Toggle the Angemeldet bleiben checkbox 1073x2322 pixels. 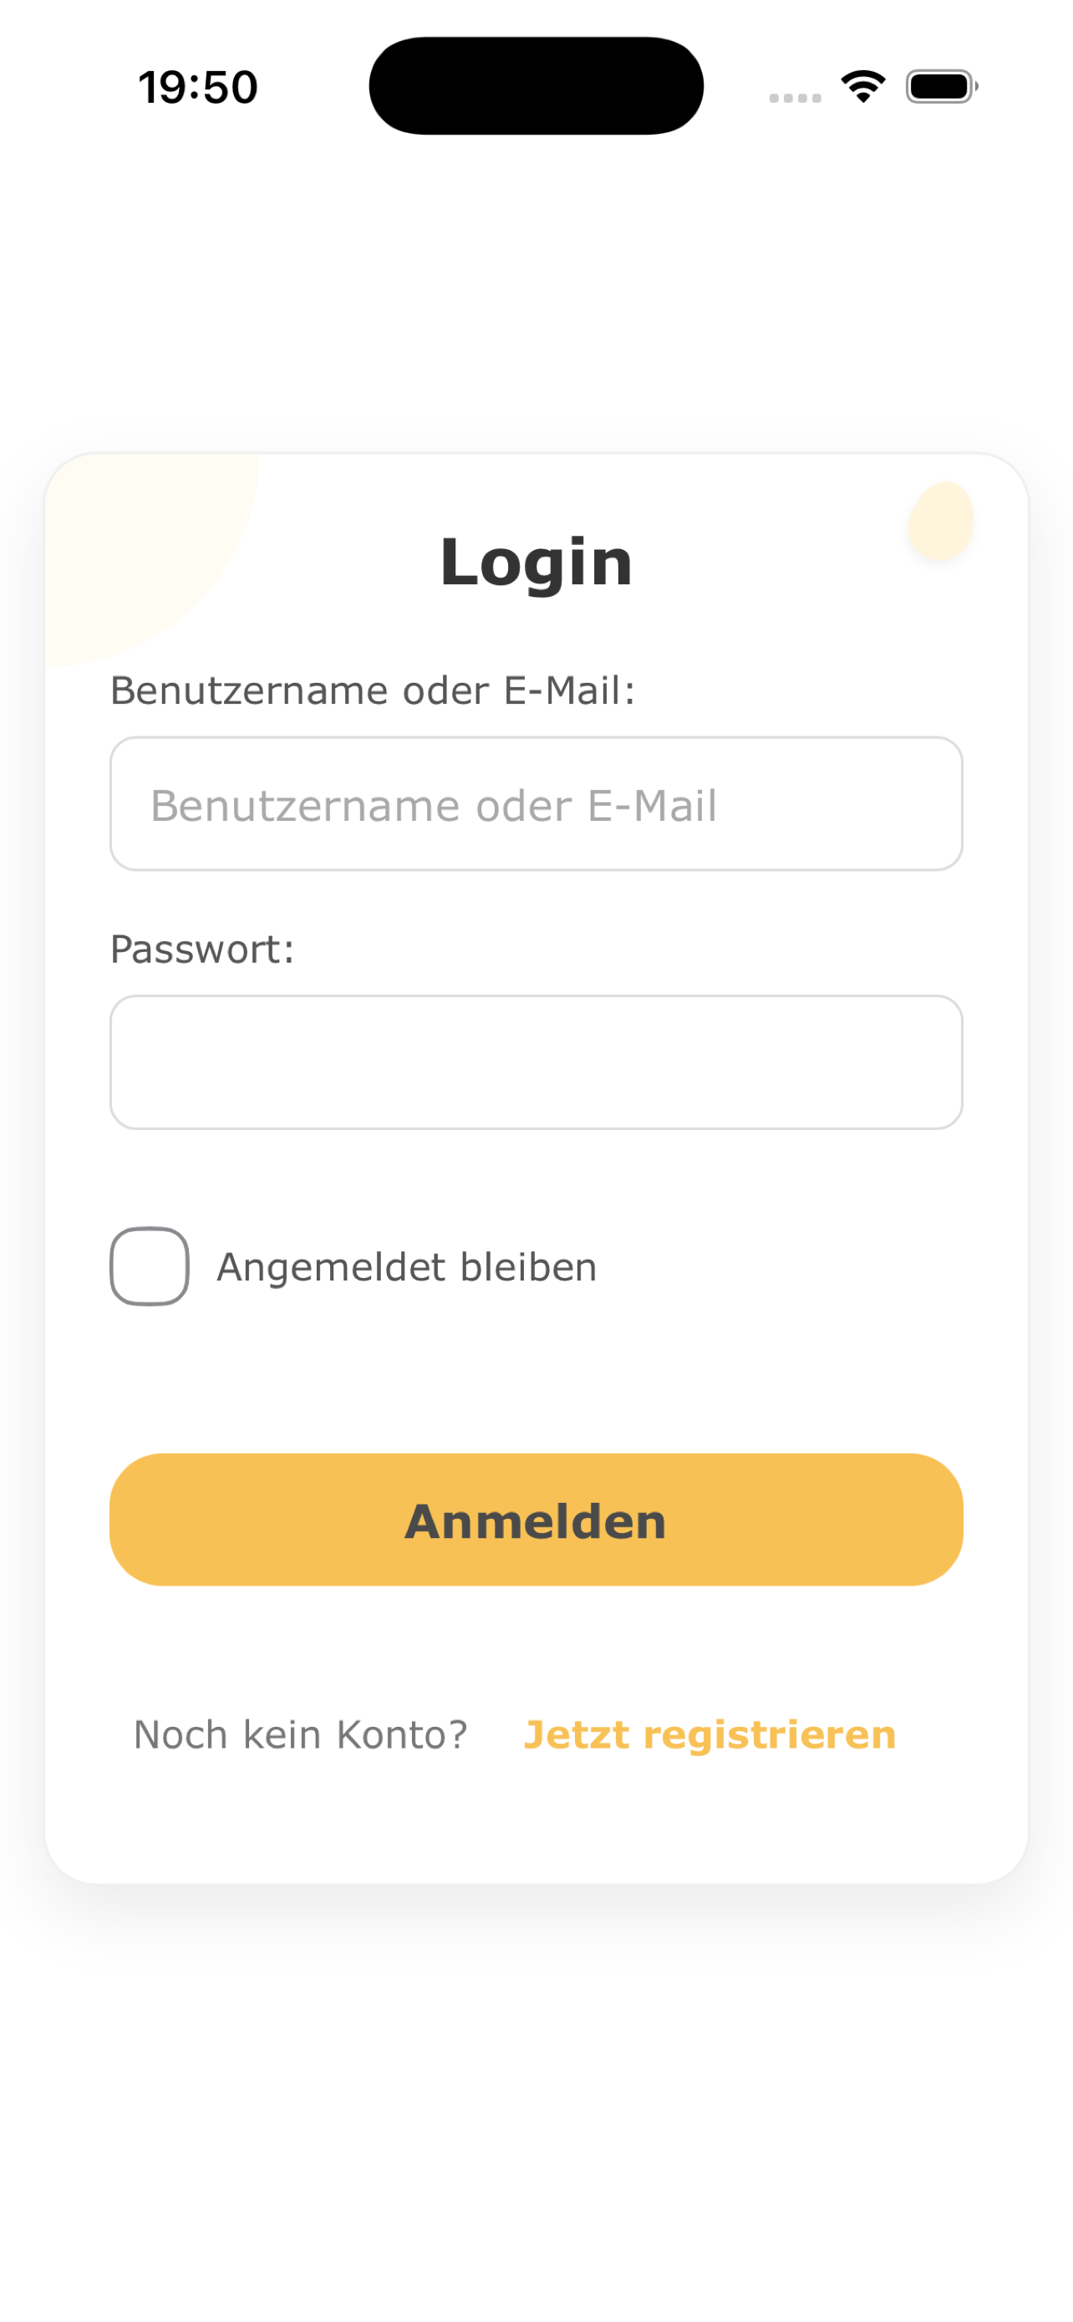150,1265
